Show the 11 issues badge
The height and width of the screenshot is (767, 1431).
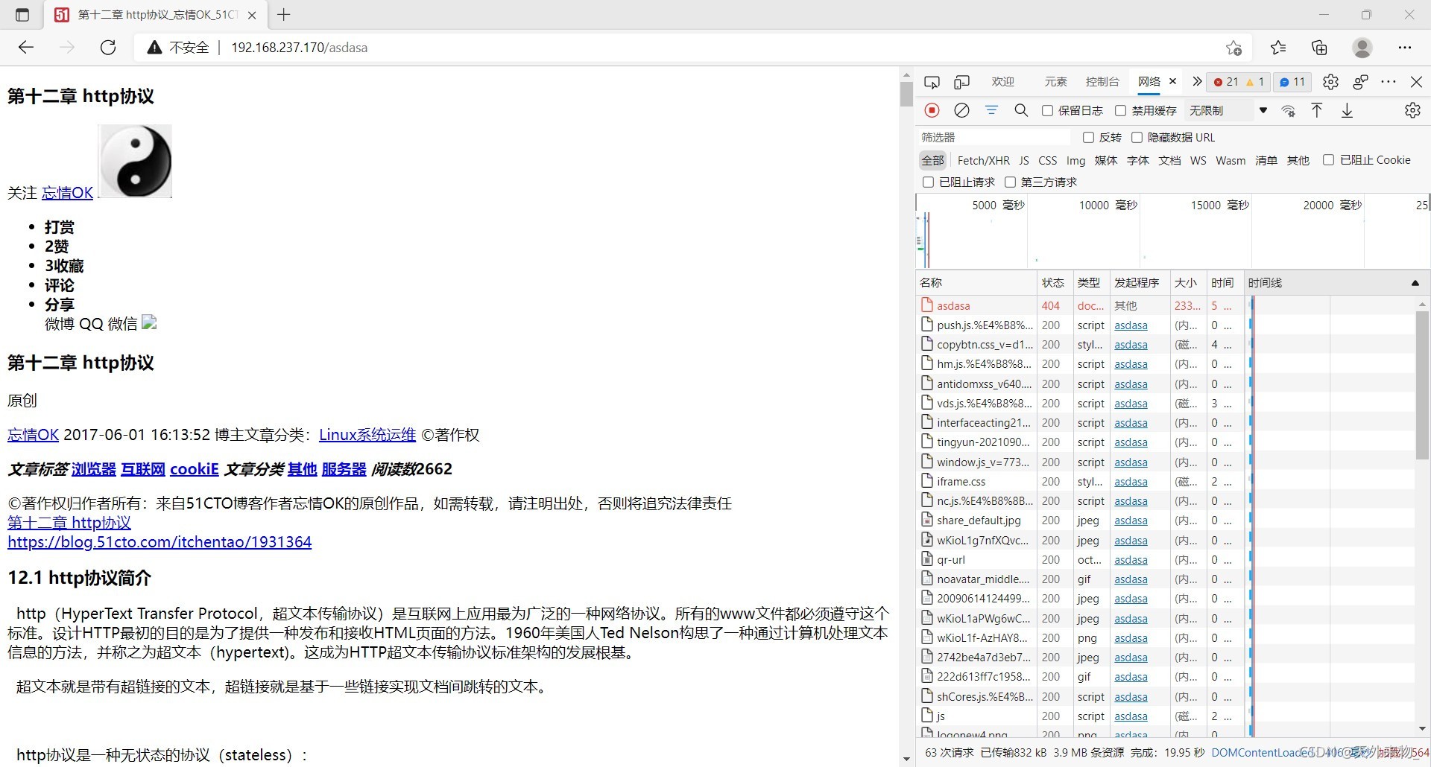tap(1292, 82)
